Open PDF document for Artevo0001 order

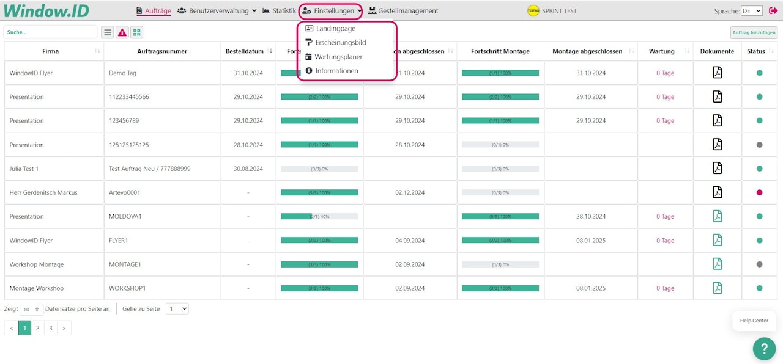717,192
